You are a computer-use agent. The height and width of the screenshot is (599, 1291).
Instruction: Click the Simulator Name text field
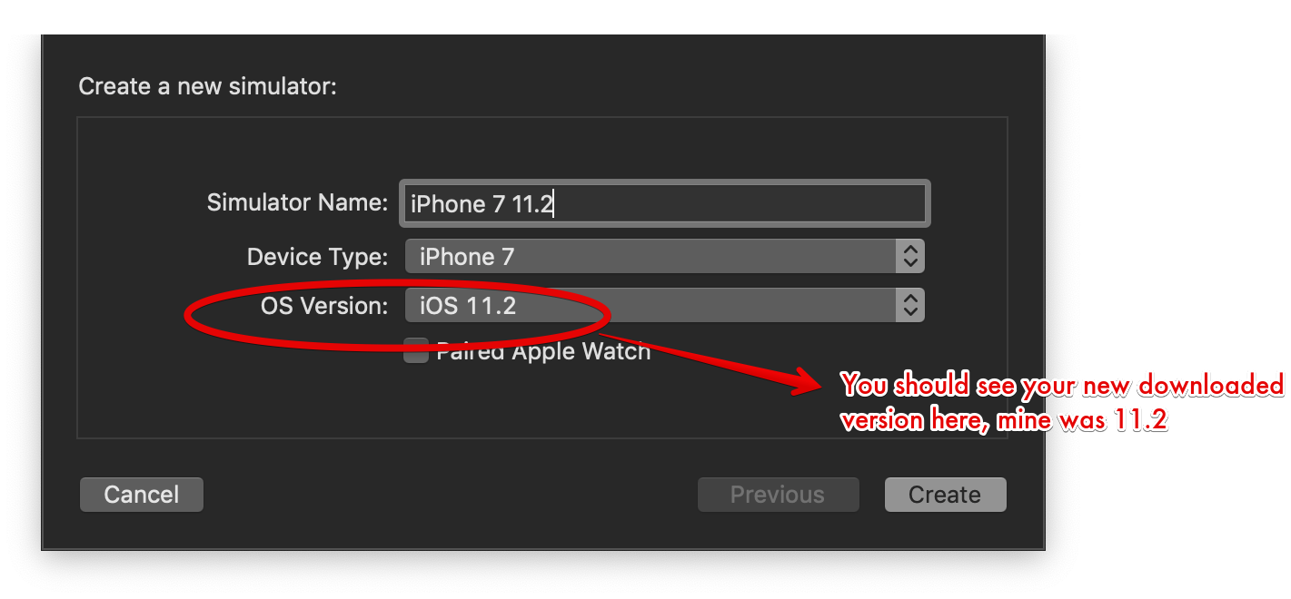tap(665, 203)
